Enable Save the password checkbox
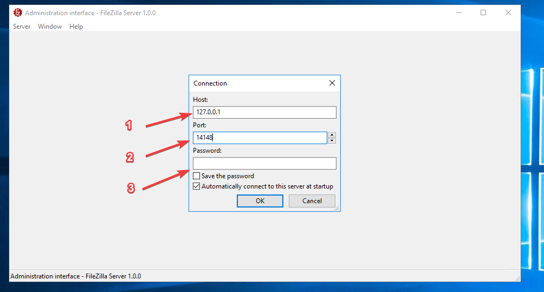Viewport: 544px width, 292px height. (x=196, y=176)
